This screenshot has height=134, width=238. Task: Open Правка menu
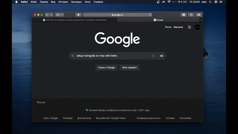point(44,2)
